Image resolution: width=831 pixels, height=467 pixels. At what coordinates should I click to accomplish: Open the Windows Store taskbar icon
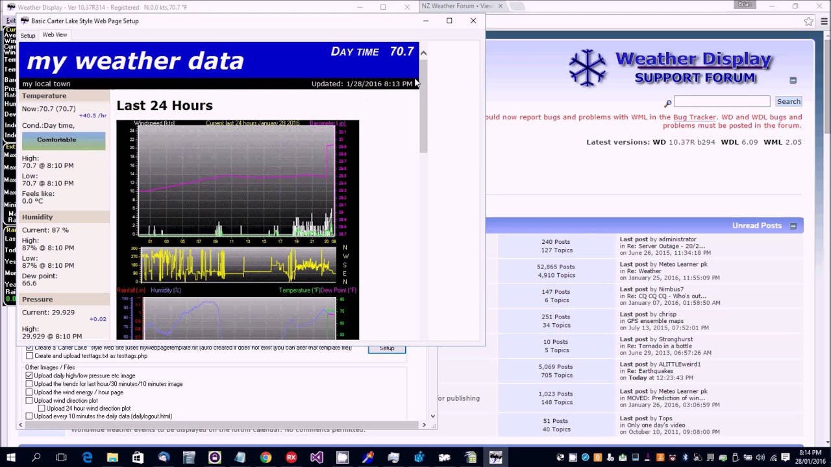tap(138, 457)
